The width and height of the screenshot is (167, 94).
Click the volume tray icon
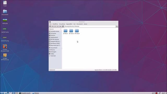[153, 93]
